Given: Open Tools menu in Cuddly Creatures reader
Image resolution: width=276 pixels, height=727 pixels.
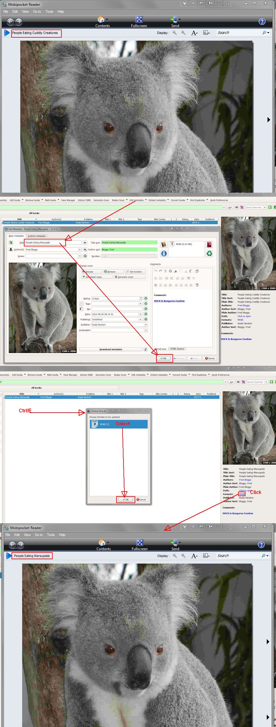Looking at the screenshot, I should (x=49, y=12).
